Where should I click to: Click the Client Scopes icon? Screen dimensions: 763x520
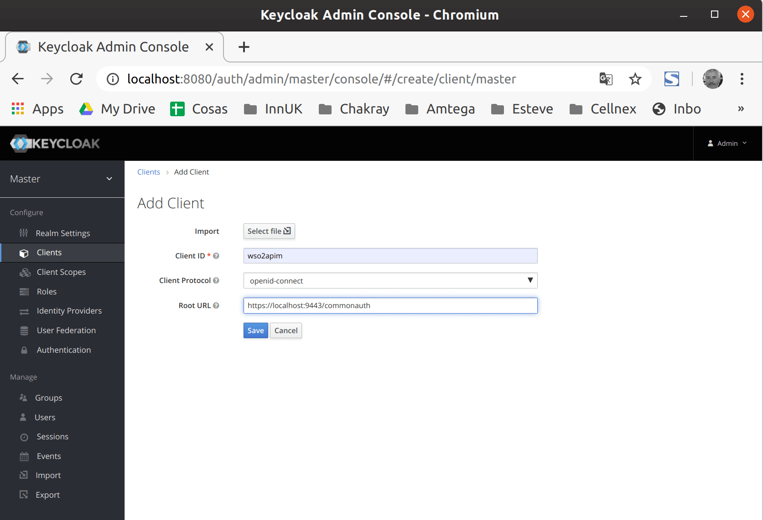[x=24, y=272]
